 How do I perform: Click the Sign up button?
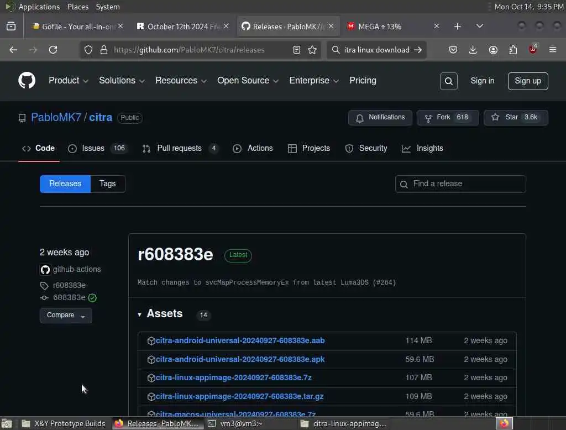click(528, 81)
